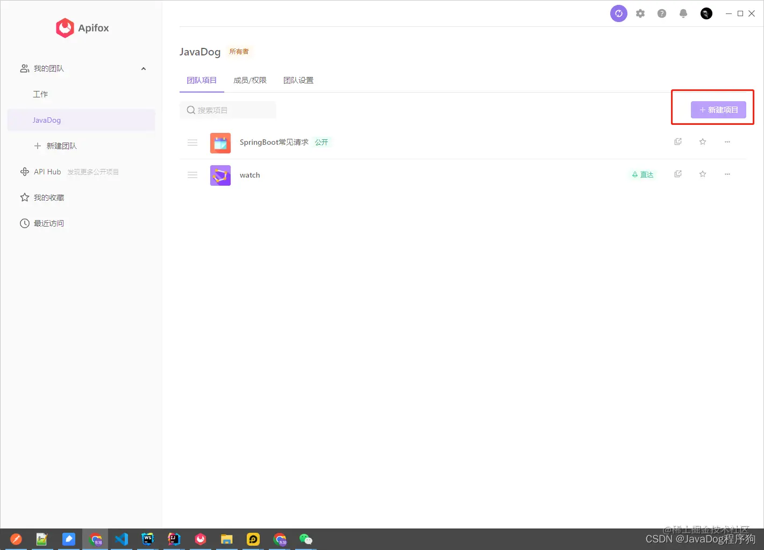This screenshot has height=550, width=764.
Task: Open the SpringBoot常见请求 project
Action: click(x=274, y=142)
